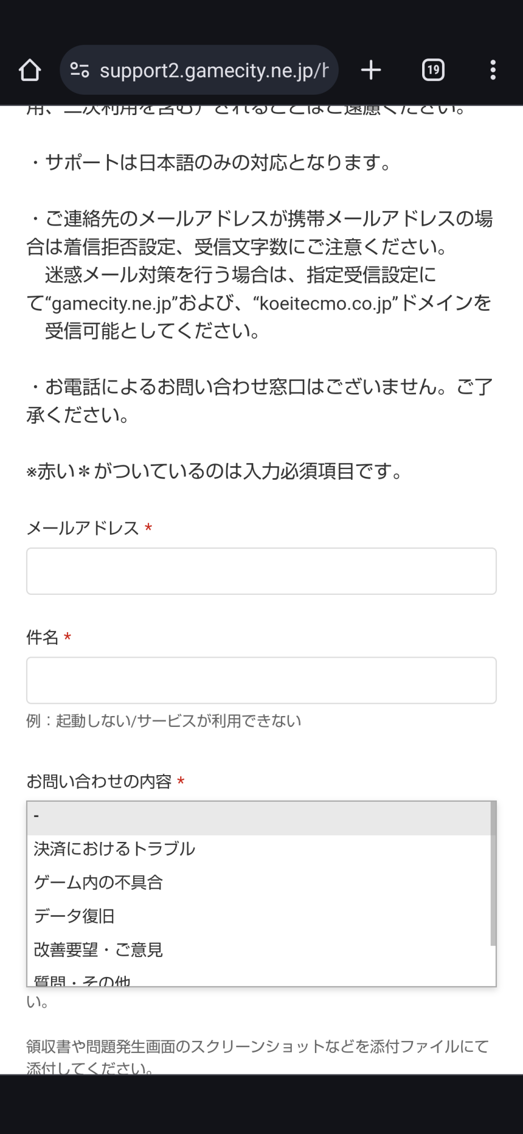The width and height of the screenshot is (523, 1134).
Task: Tap the お問い合わせの内容 label
Action: [99, 781]
